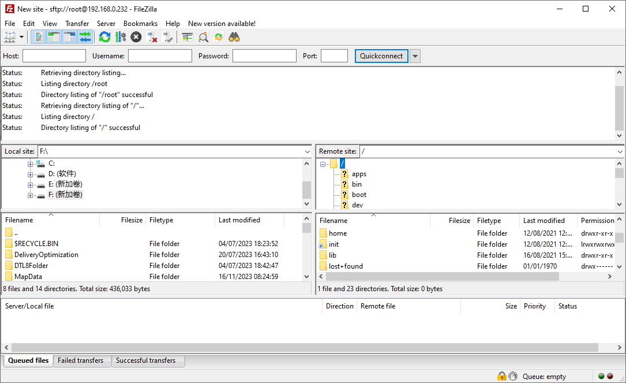The image size is (626, 383).
Task: Select the apps folder in remote tree
Action: tap(359, 174)
